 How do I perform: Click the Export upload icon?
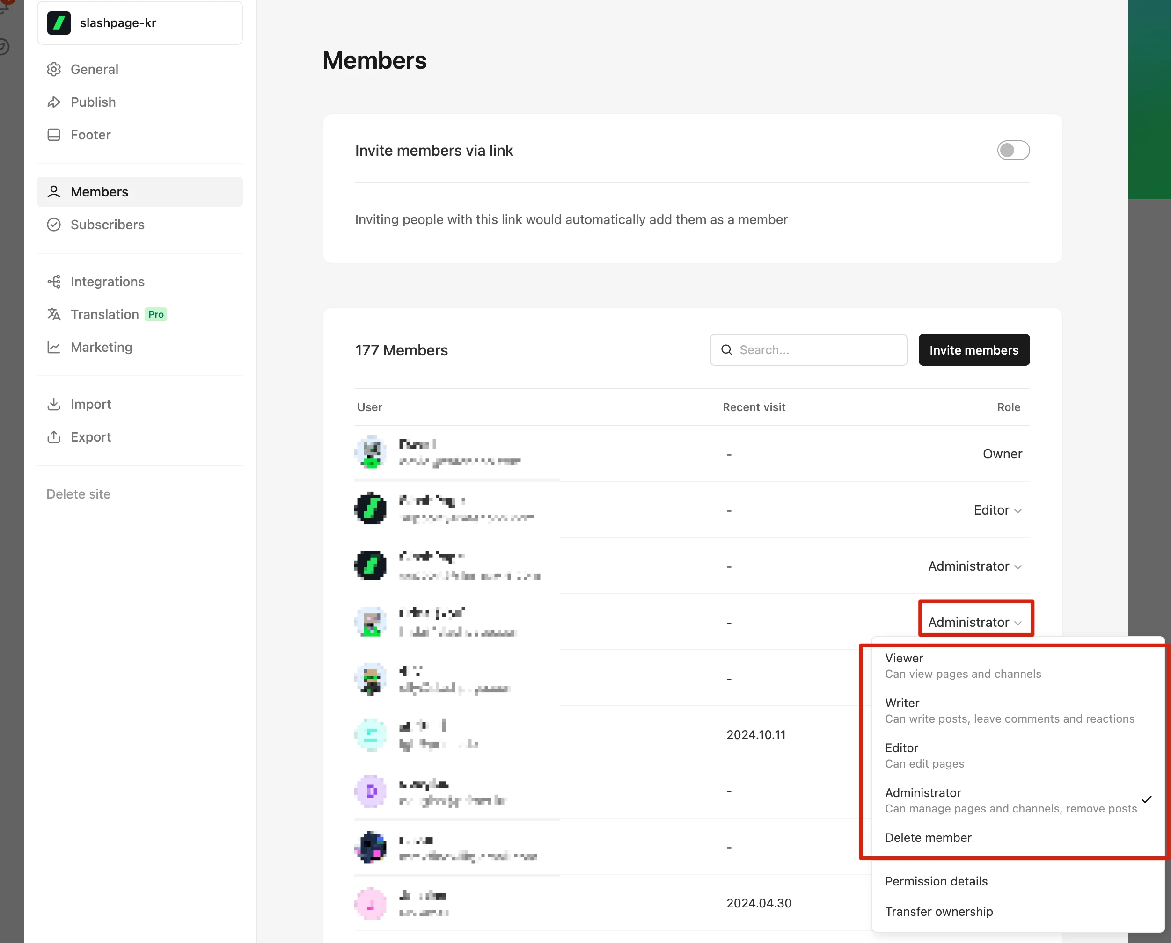pos(54,437)
